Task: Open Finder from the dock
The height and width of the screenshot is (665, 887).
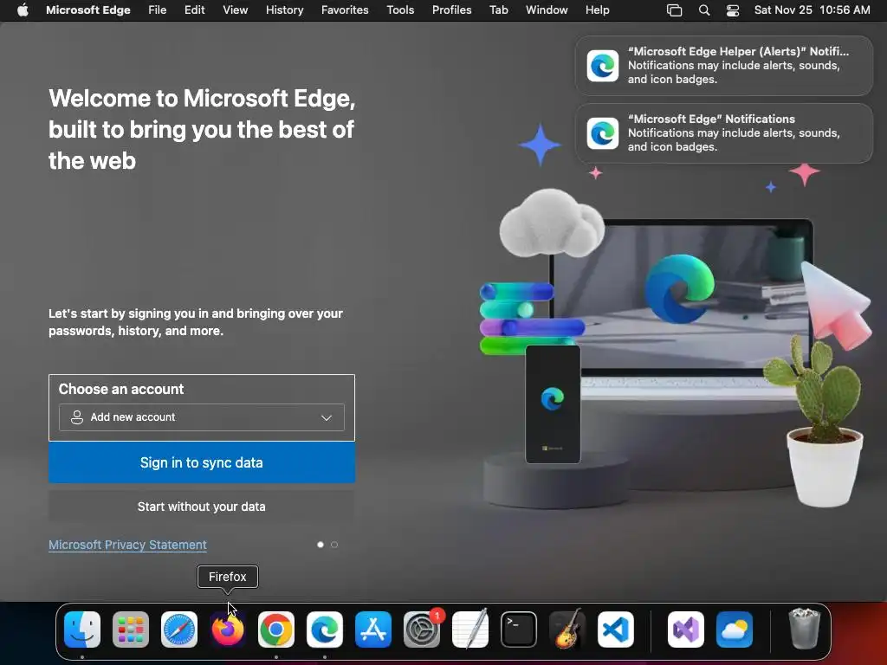Action: (x=82, y=629)
